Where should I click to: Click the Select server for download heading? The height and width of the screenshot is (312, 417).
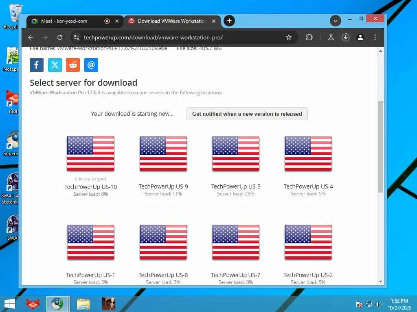pos(83,83)
